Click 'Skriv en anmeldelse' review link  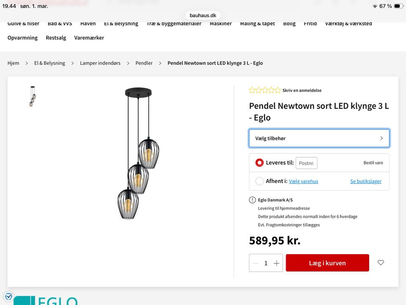[302, 90]
